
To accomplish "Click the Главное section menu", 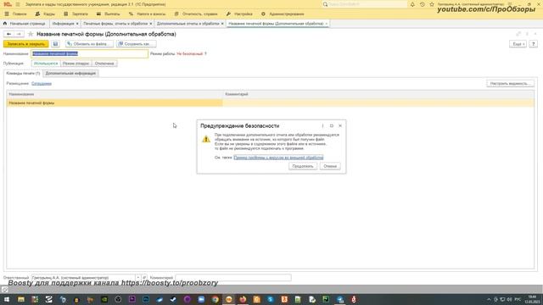I will coord(15,14).
